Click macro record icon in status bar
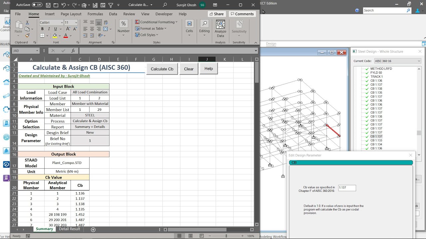426x239 pixels. click(28, 236)
